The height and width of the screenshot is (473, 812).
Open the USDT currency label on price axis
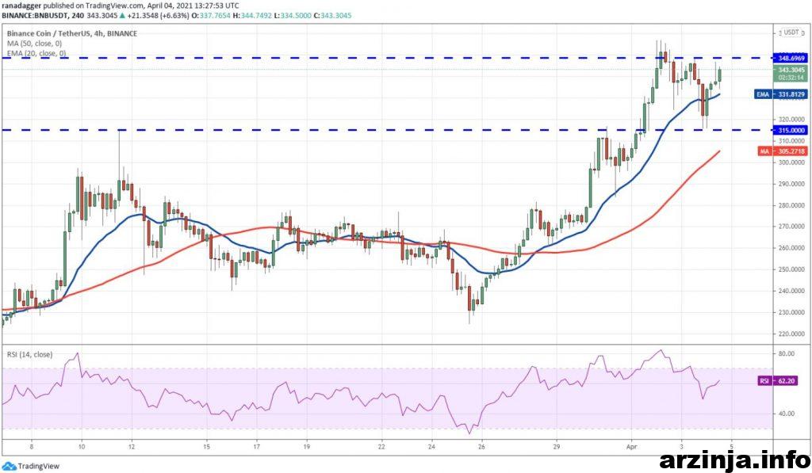(x=791, y=32)
